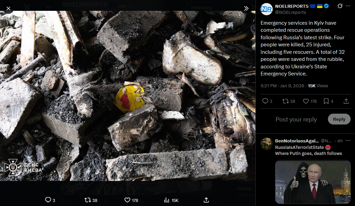Share post using sidebar upload icon
Screen dimensions: 355x206
coord(346,101)
